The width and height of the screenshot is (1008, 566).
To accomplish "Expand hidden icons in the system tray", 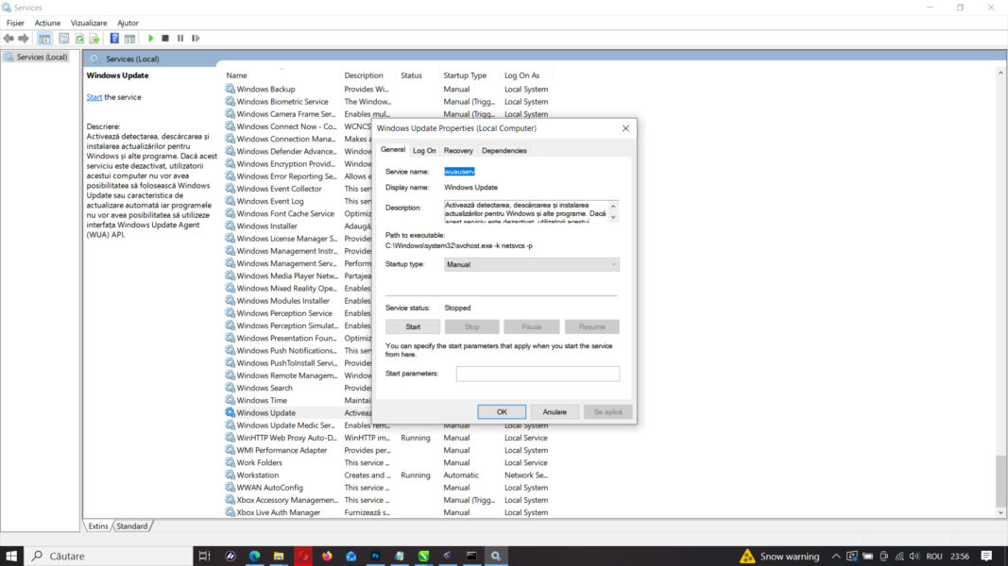I will (836, 556).
